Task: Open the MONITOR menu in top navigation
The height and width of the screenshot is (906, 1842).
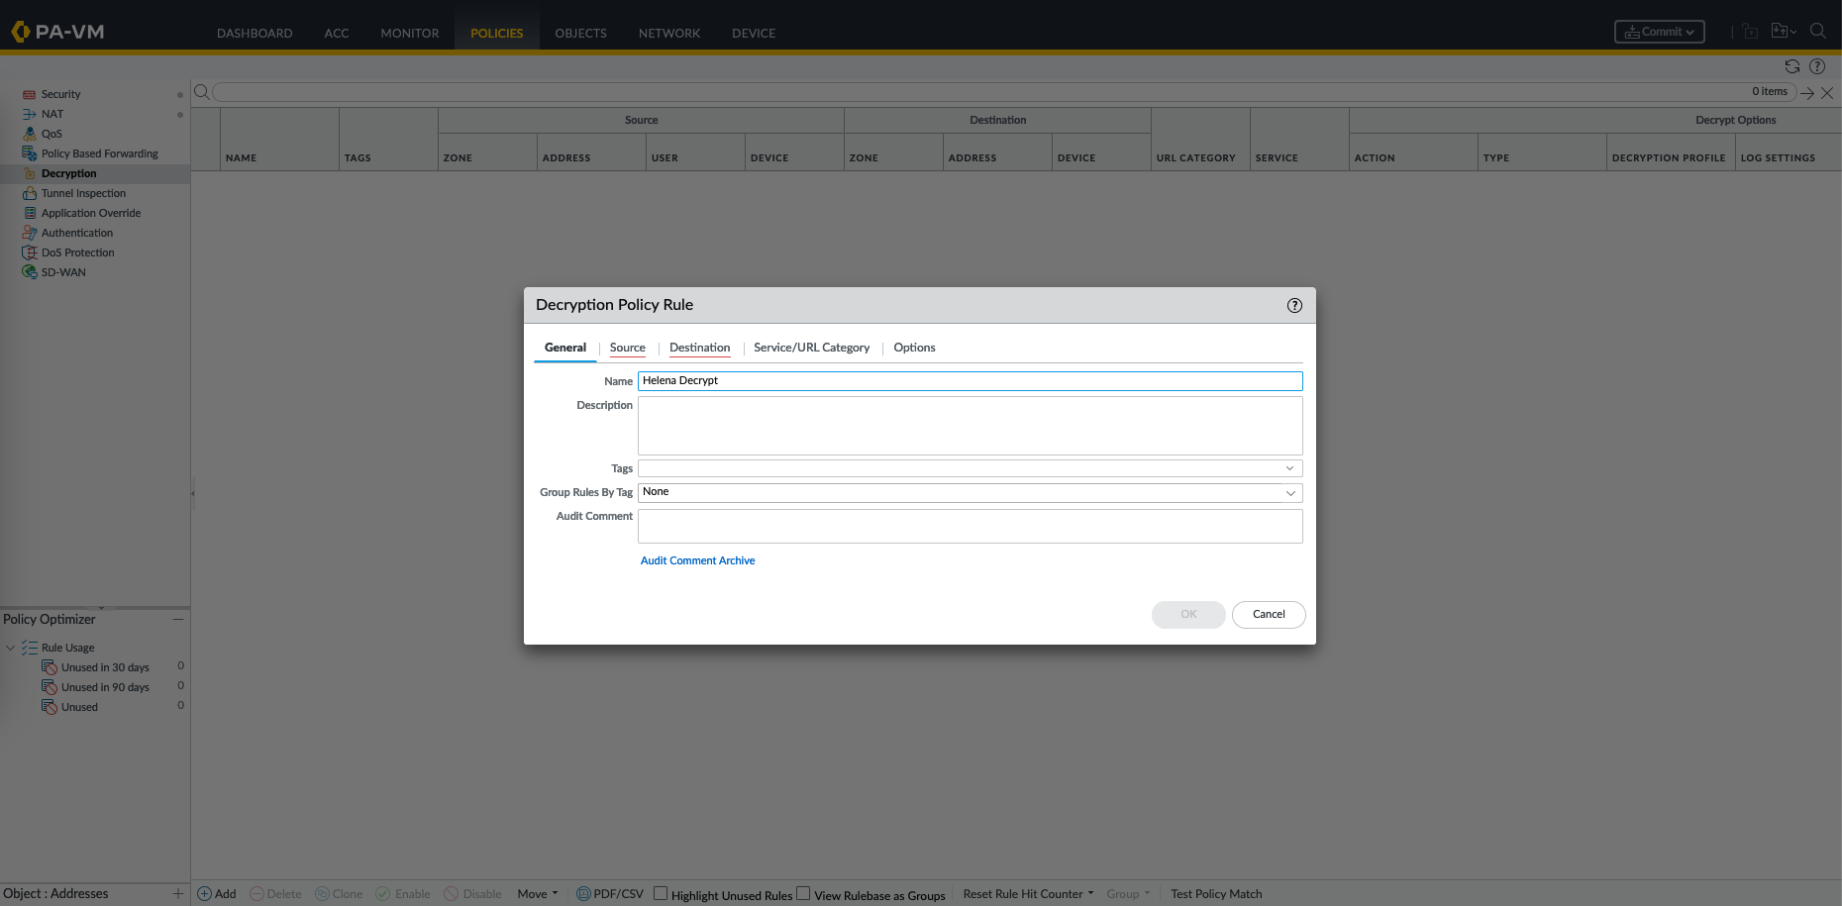Action: click(x=409, y=33)
